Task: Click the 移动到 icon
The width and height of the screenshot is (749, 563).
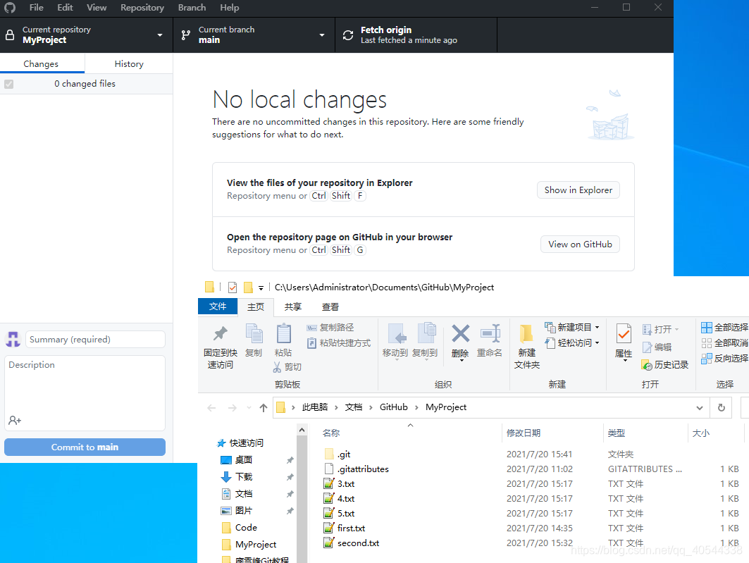Action: (x=397, y=334)
